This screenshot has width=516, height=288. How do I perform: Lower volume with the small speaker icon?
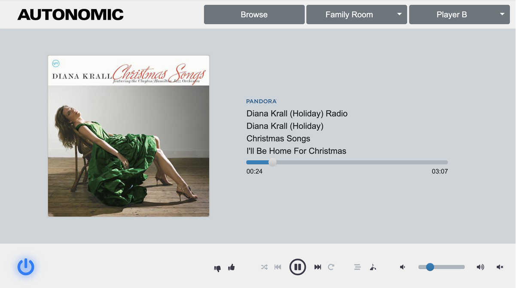point(403,267)
